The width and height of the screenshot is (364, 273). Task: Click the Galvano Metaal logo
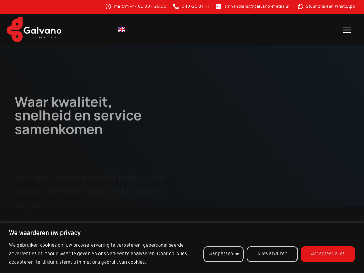pos(34,30)
